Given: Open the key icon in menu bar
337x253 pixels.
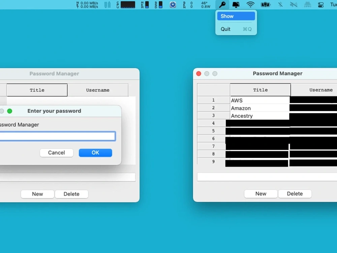Looking at the screenshot, I should (x=222, y=4).
